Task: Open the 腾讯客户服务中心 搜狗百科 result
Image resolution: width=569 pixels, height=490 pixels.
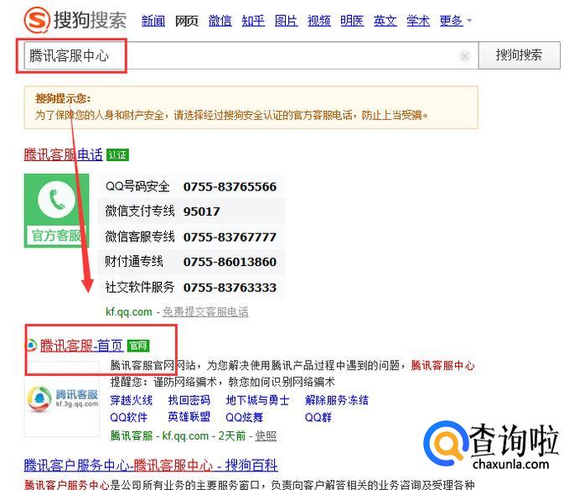Action: (151, 466)
